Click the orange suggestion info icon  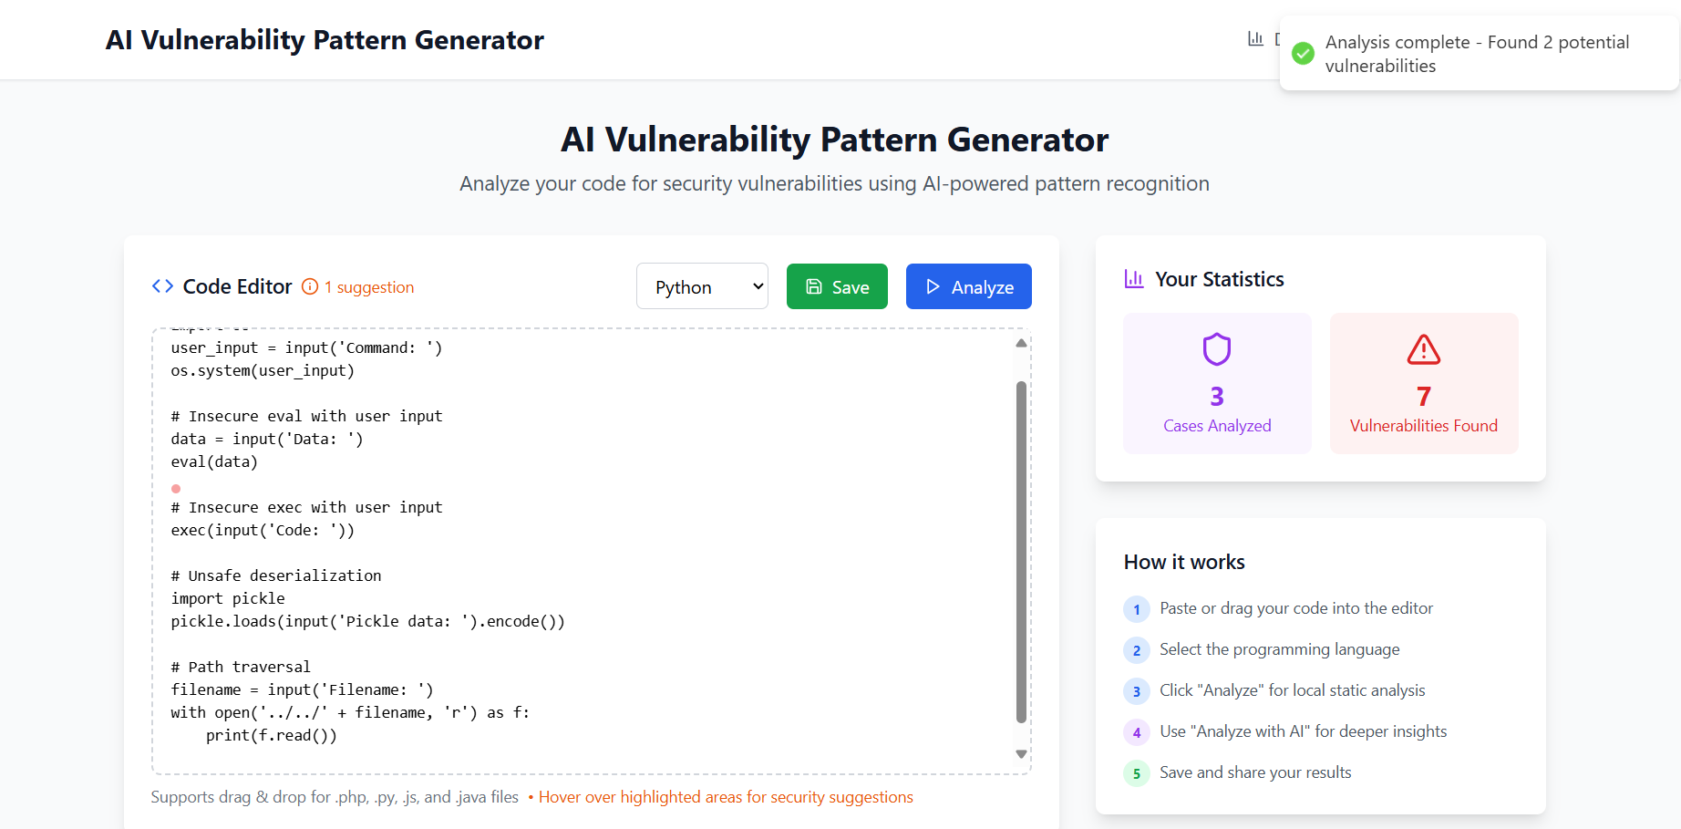[310, 286]
